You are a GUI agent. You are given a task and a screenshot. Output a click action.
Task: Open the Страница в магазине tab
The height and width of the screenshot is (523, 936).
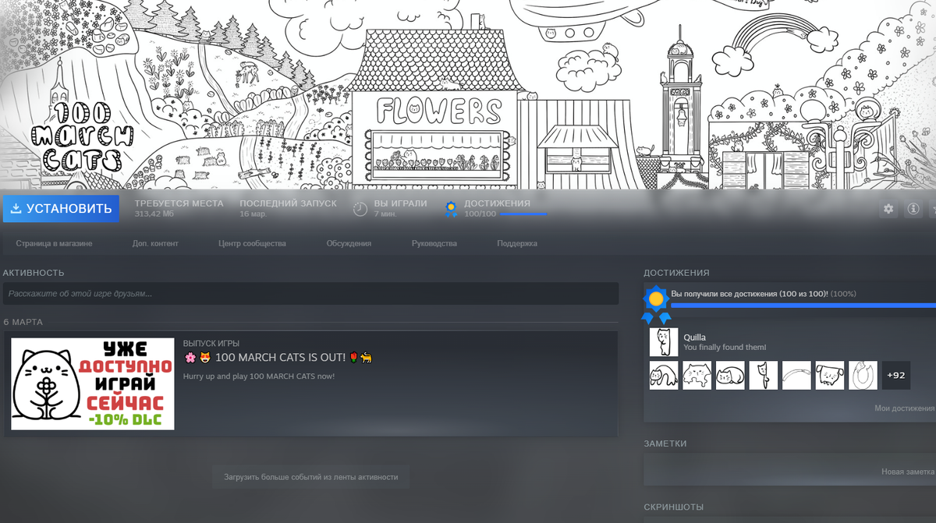(54, 243)
